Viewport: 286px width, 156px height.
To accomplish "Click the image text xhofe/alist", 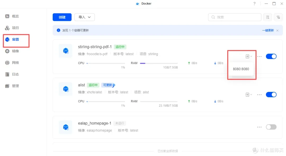I will click(94, 92).
